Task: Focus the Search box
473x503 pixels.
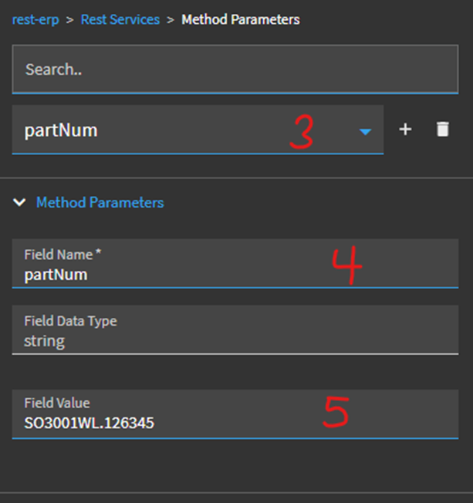Action: point(235,69)
